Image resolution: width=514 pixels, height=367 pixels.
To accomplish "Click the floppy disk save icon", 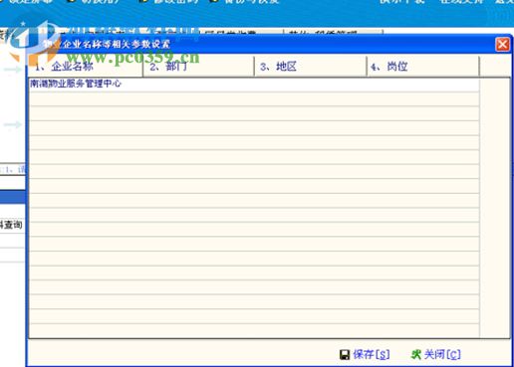I will point(345,355).
